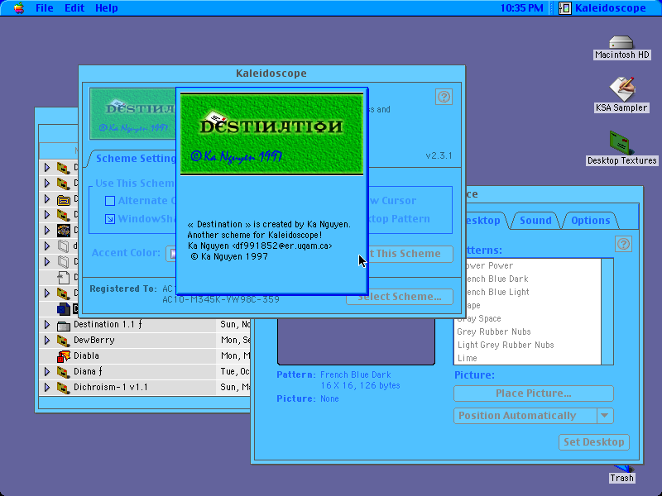662x496 pixels.
Task: Click the help question mark beside Patterns
Action: (624, 244)
